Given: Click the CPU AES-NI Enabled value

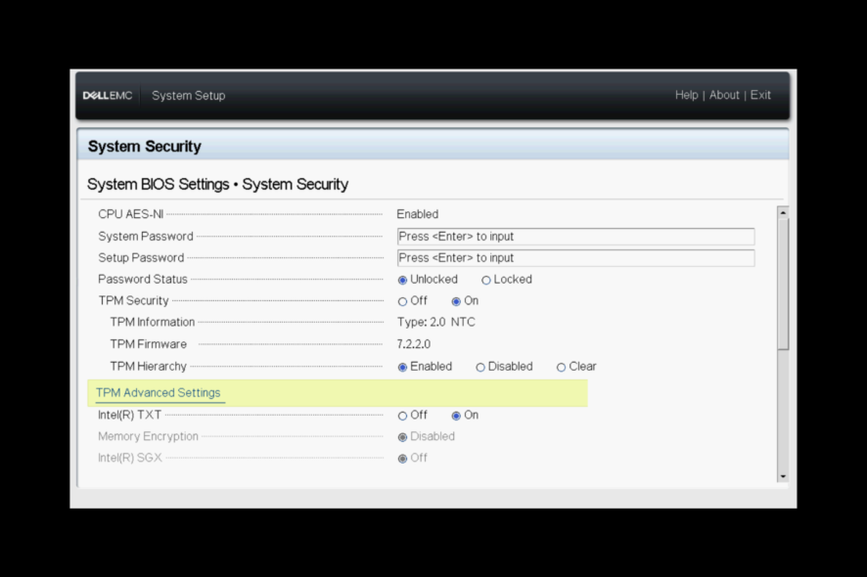Looking at the screenshot, I should tap(418, 214).
